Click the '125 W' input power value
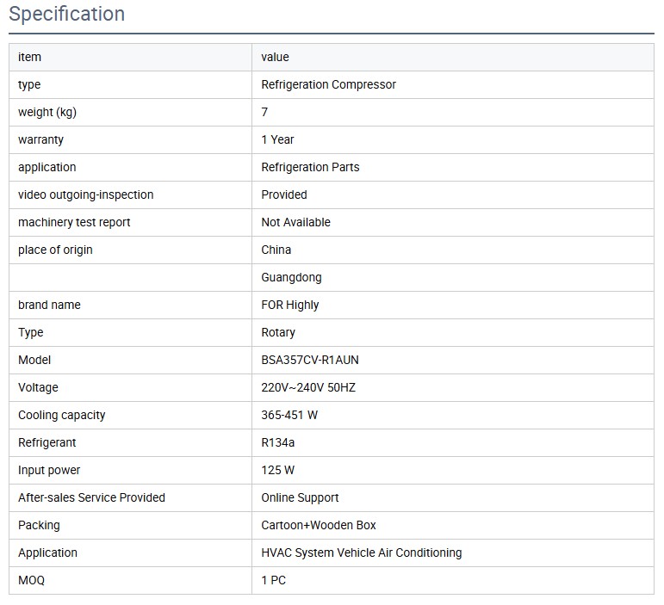 [277, 470]
